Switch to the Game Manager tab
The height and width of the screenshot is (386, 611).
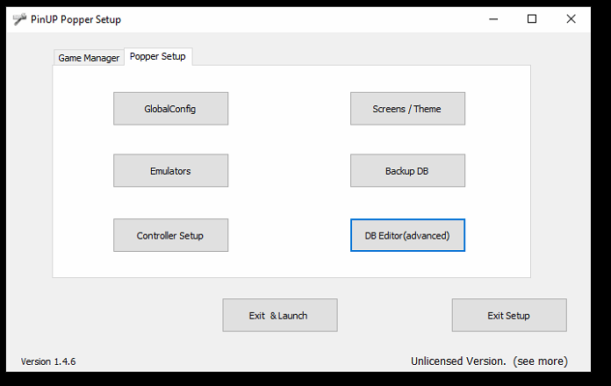click(89, 58)
